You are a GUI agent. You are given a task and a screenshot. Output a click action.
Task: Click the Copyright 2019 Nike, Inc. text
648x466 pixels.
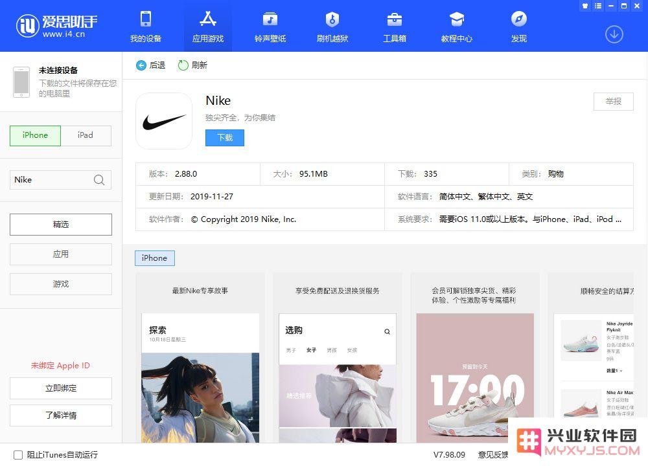tap(244, 219)
